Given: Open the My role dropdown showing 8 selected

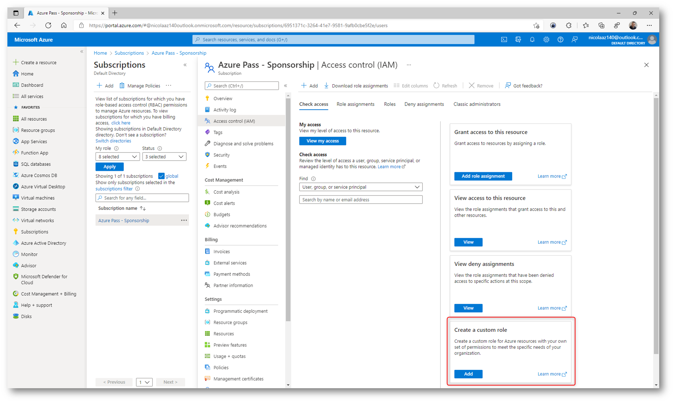Looking at the screenshot, I should [x=117, y=156].
